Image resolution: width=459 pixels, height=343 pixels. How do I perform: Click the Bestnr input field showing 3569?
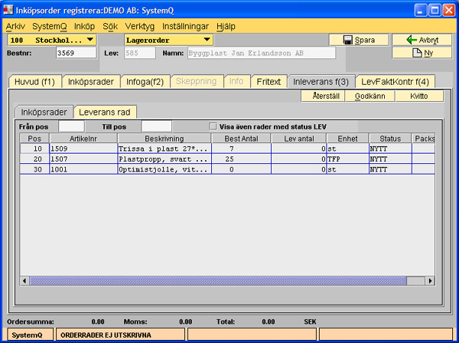pyautogui.click(x=76, y=53)
